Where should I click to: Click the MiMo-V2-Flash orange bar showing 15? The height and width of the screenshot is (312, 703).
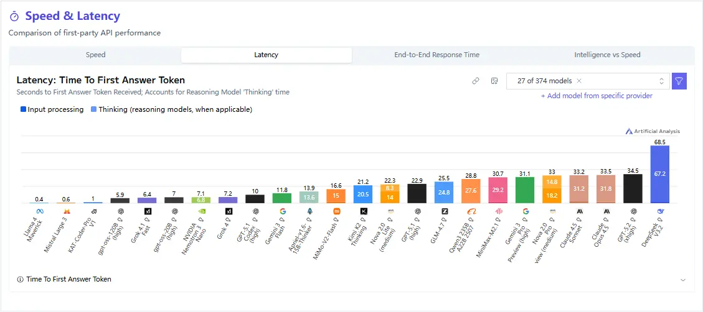coord(336,196)
